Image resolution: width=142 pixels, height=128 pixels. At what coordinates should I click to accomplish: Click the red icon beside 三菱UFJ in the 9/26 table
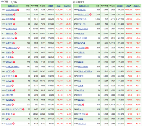(14, 43)
